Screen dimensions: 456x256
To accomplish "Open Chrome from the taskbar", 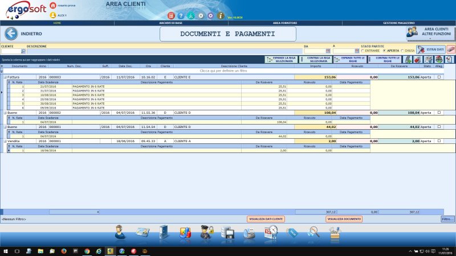I will pyautogui.click(x=87, y=251).
